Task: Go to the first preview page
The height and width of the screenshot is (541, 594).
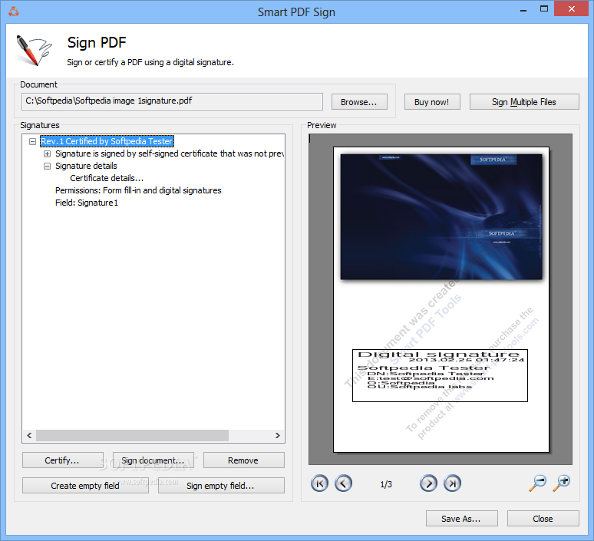Action: coord(319,483)
